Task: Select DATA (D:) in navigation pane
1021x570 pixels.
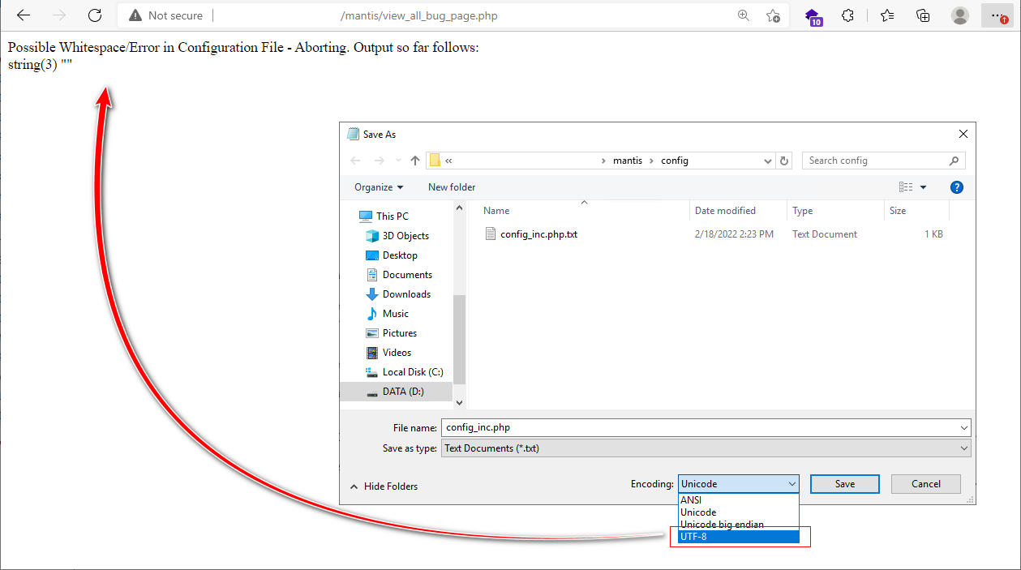Action: 403,392
